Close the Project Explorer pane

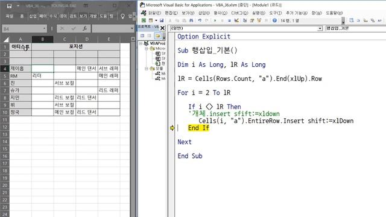162,28
